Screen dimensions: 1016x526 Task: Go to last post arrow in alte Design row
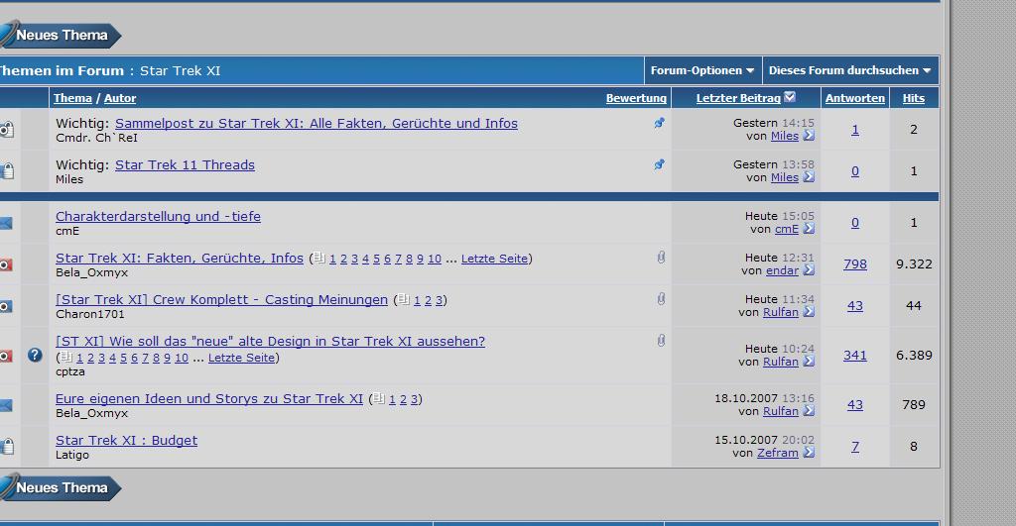coord(809,361)
